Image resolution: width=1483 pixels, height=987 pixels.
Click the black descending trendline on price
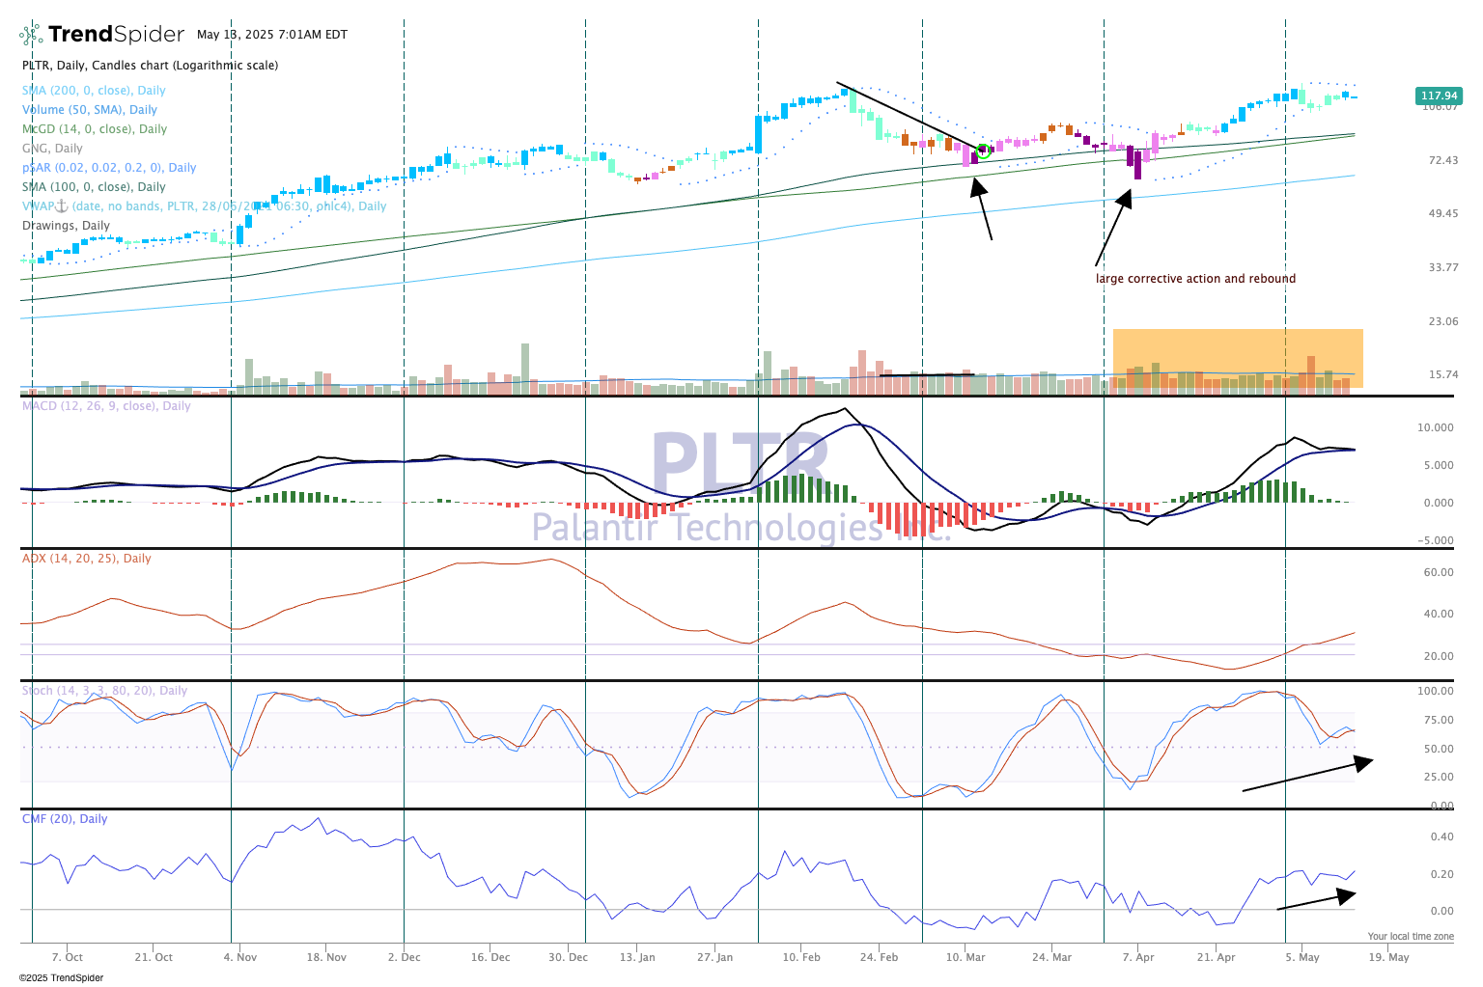coord(905,115)
